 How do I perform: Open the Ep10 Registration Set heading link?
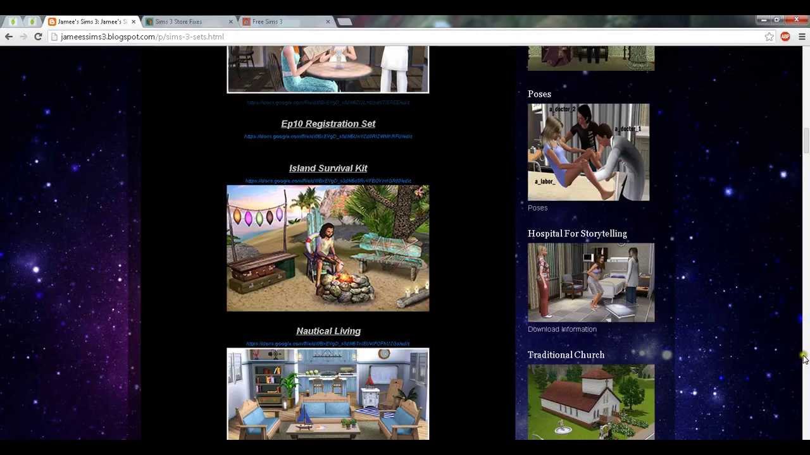tap(328, 124)
